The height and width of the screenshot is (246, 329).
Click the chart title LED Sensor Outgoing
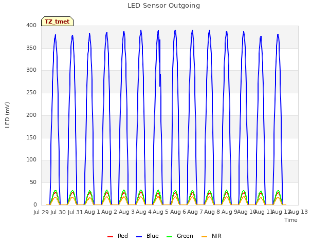pos(163,6)
